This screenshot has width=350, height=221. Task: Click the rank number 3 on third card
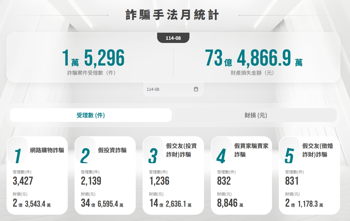click(x=153, y=156)
